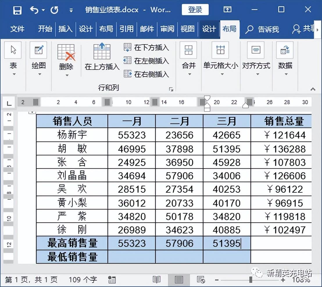Screen dimensions: 322x287
Task: Click the column marker on the ruler near 12
Action: 155,102
